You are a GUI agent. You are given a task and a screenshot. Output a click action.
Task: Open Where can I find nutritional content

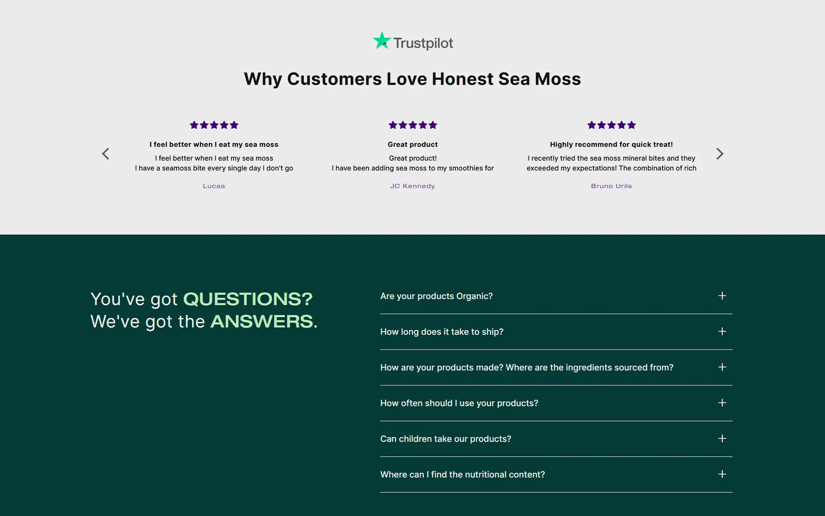(x=556, y=475)
